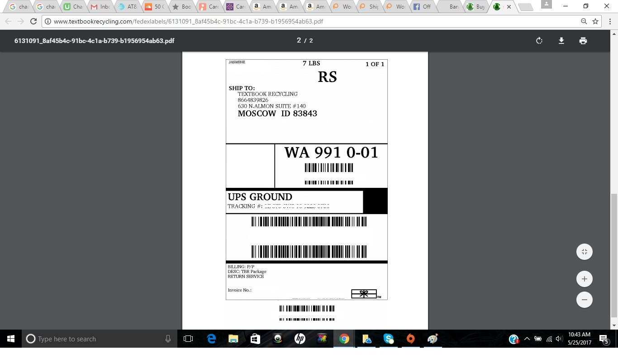Reload the current page
Viewport: 618px width, 364px height.
click(x=33, y=21)
